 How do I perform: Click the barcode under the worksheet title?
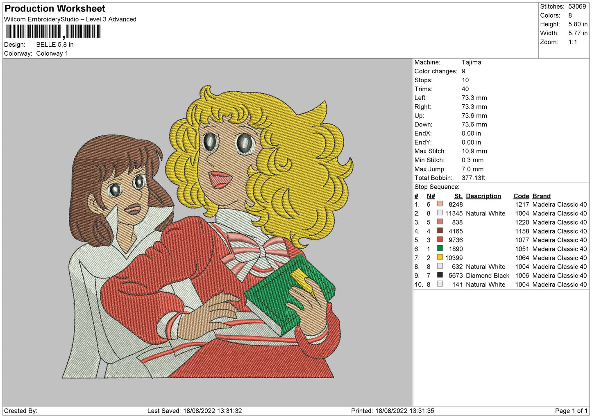(x=53, y=32)
